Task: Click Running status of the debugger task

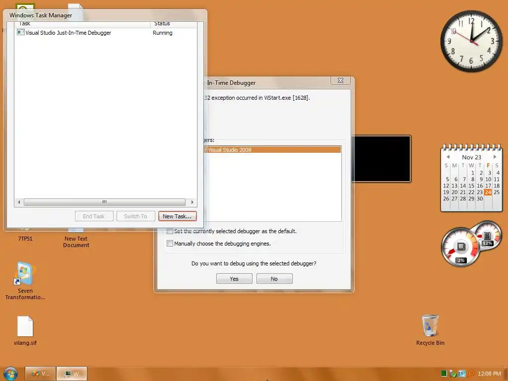Action: (x=163, y=33)
